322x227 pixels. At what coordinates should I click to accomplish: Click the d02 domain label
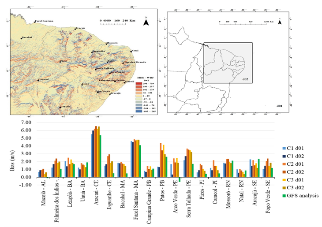[245, 79]
